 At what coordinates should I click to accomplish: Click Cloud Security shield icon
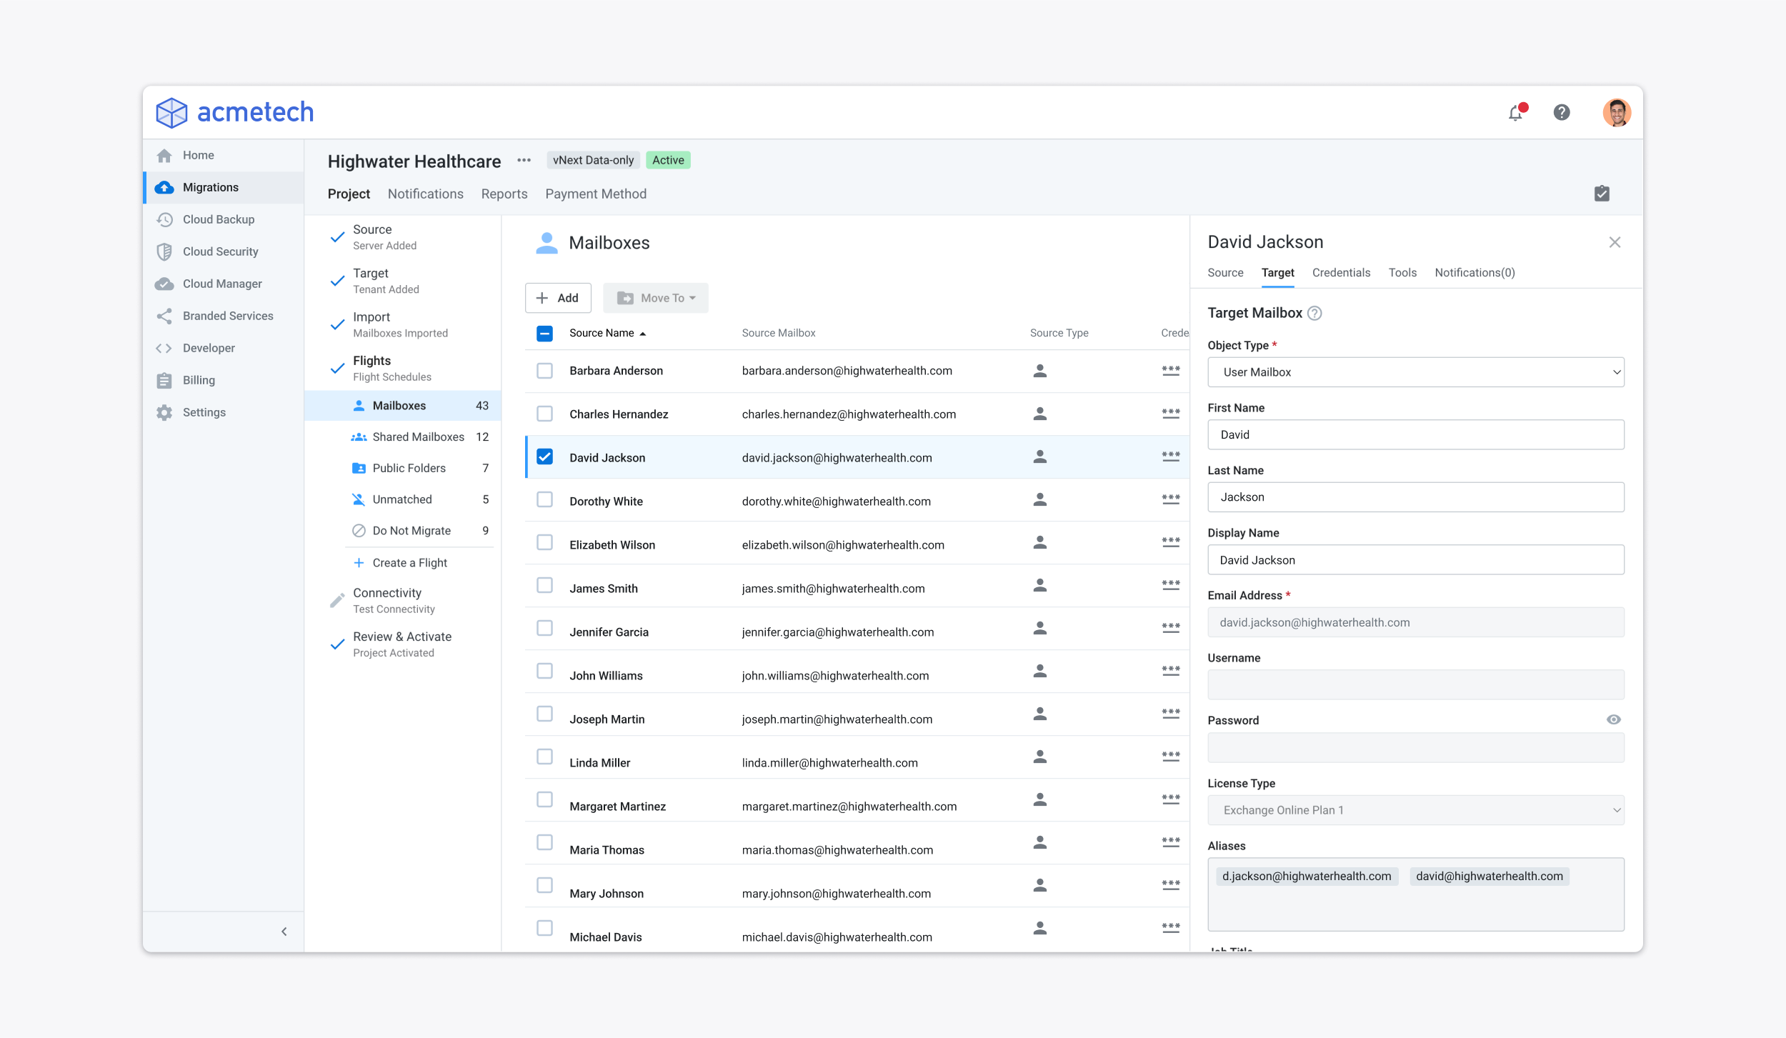pos(164,251)
